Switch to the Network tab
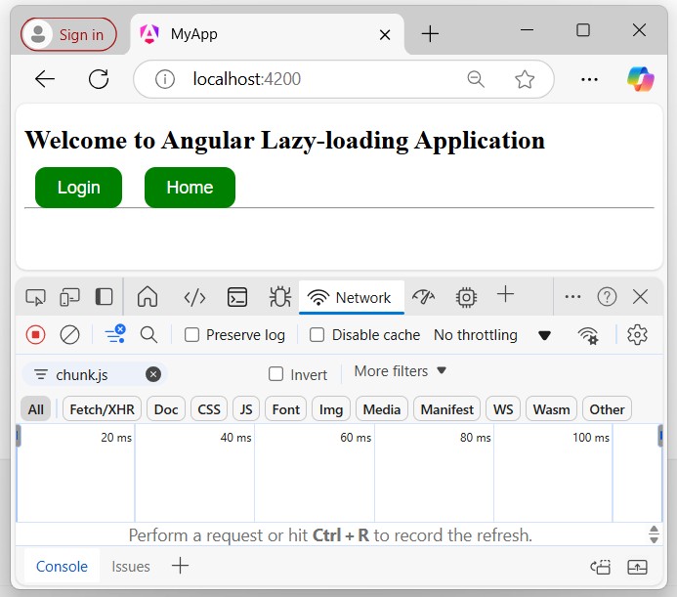This screenshot has width=677, height=597. [351, 297]
